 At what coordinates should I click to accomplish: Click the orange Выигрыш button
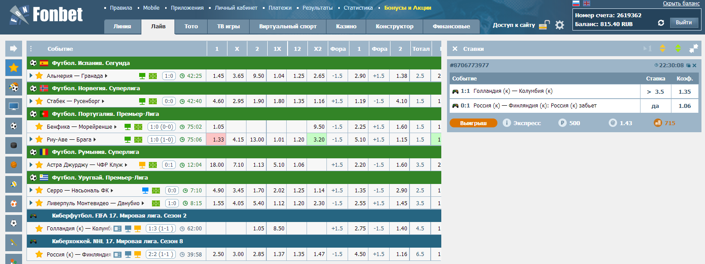(474, 123)
